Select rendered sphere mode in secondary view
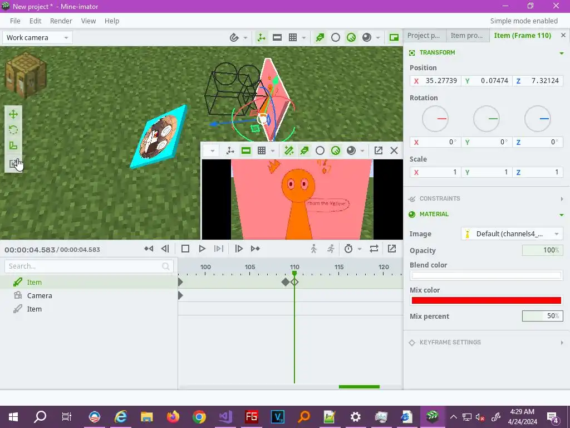Image resolution: width=570 pixels, height=428 pixels. click(x=351, y=150)
